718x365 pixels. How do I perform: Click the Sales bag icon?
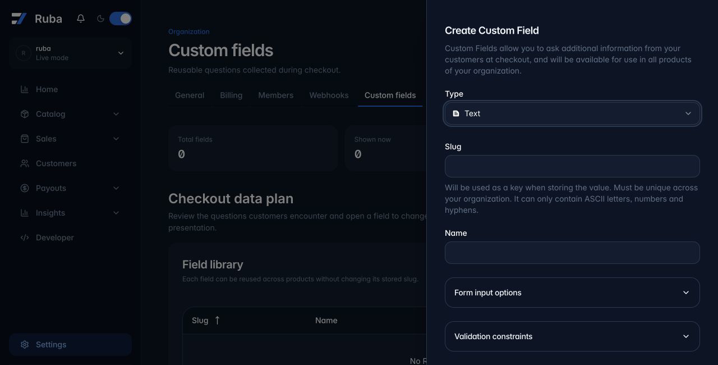tap(25, 139)
